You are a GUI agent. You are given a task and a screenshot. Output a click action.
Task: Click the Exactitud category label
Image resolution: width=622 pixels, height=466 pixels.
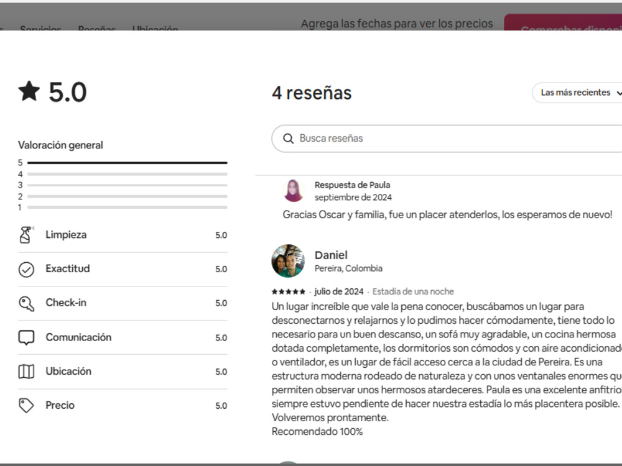click(x=67, y=268)
